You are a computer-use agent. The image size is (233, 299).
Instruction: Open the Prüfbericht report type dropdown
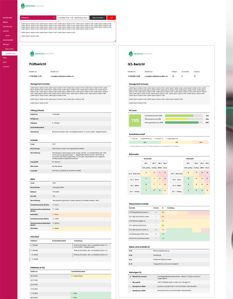[x=38, y=18]
